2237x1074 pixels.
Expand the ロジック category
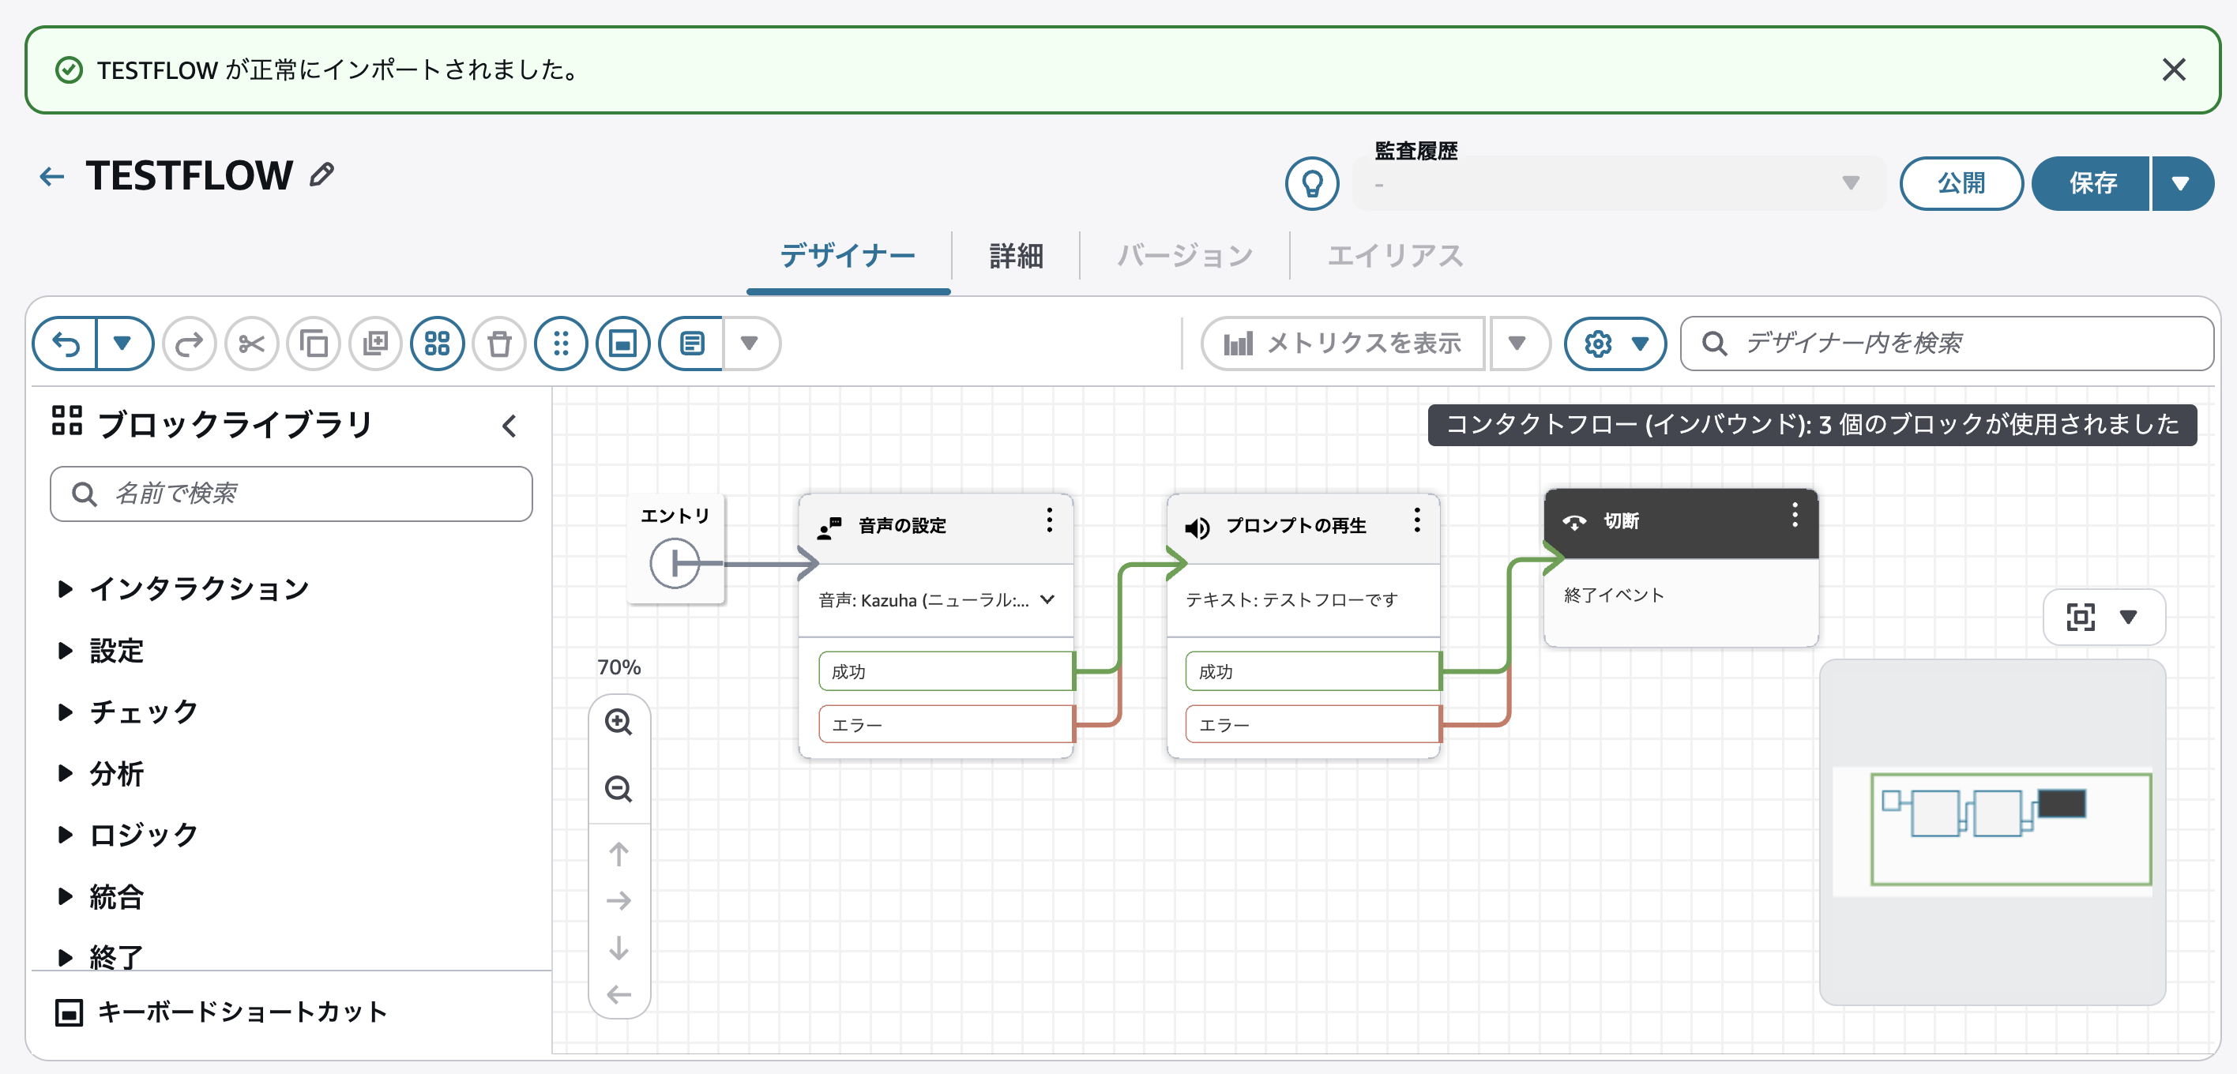[127, 836]
